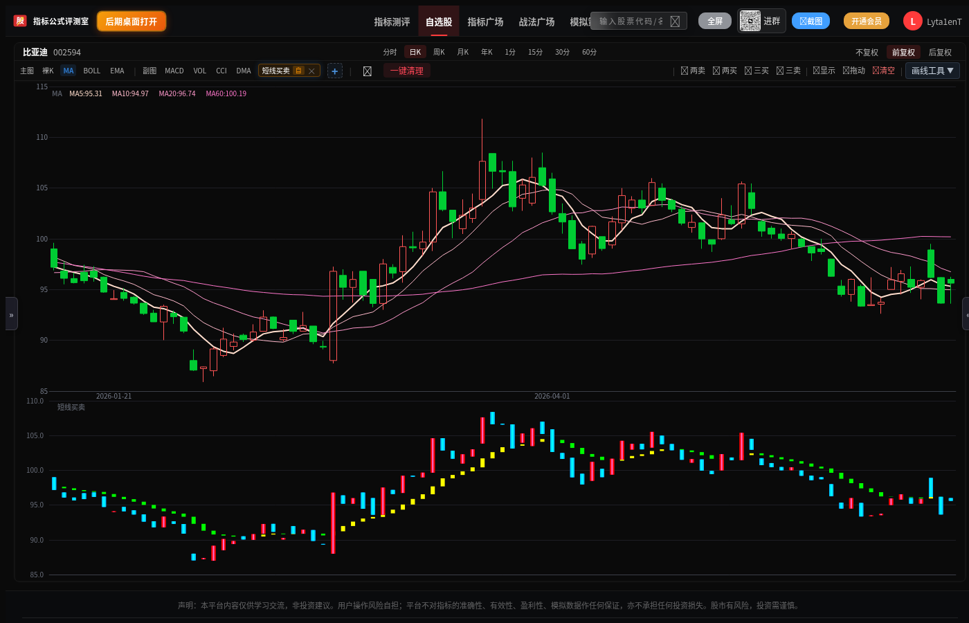This screenshot has height=623, width=969.
Task: Click the 短线买卖 indicator tag label
Action: point(275,71)
